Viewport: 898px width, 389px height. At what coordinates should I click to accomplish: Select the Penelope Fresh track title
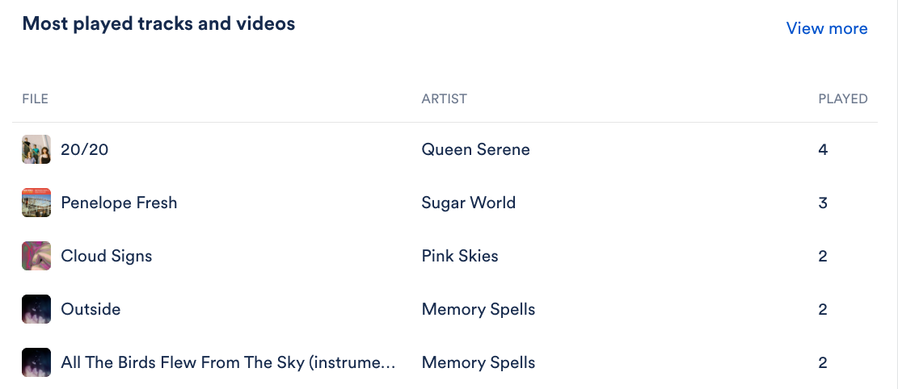click(x=119, y=203)
